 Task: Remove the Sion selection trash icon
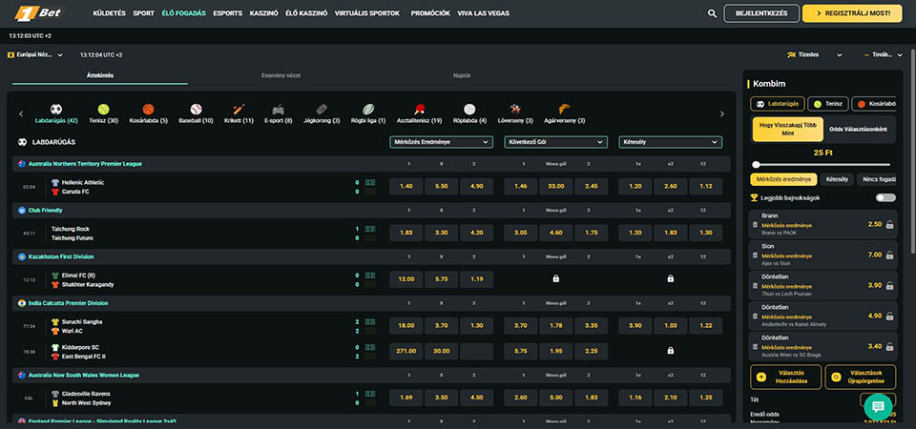click(x=755, y=255)
